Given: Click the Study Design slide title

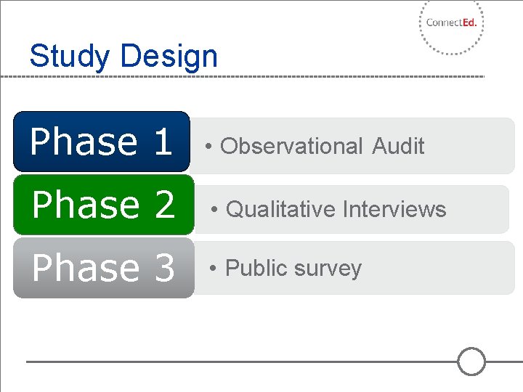Looking at the screenshot, I should (123, 56).
